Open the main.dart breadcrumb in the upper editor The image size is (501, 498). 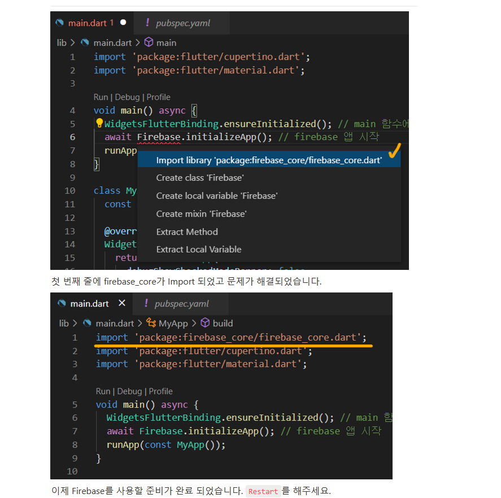click(112, 42)
